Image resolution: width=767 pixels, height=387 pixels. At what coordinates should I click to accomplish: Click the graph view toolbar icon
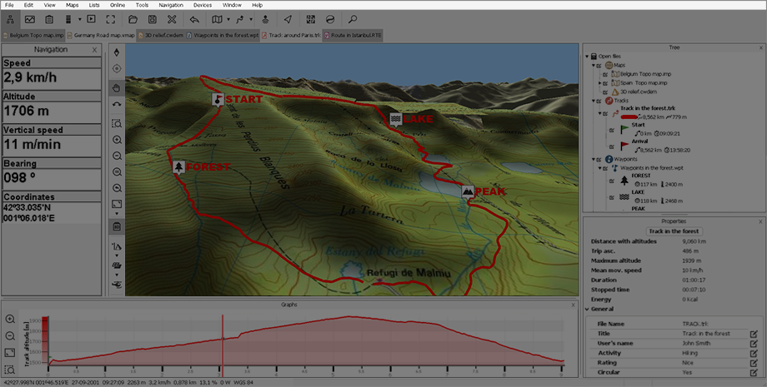coord(29,18)
